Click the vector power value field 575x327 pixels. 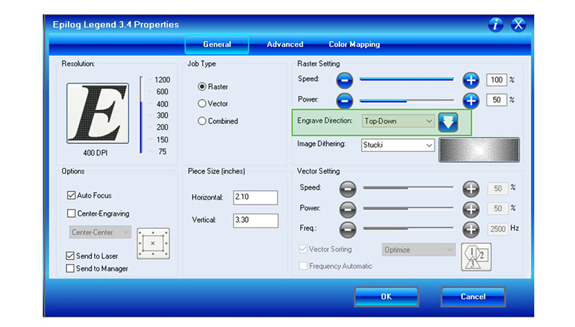(497, 209)
